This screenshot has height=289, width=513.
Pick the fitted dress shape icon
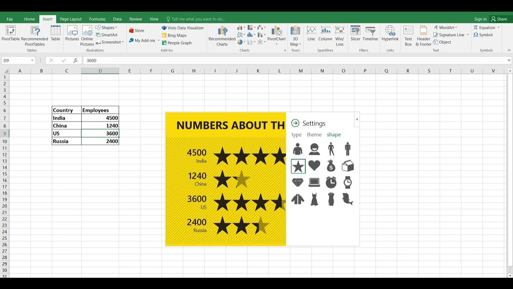point(331,199)
